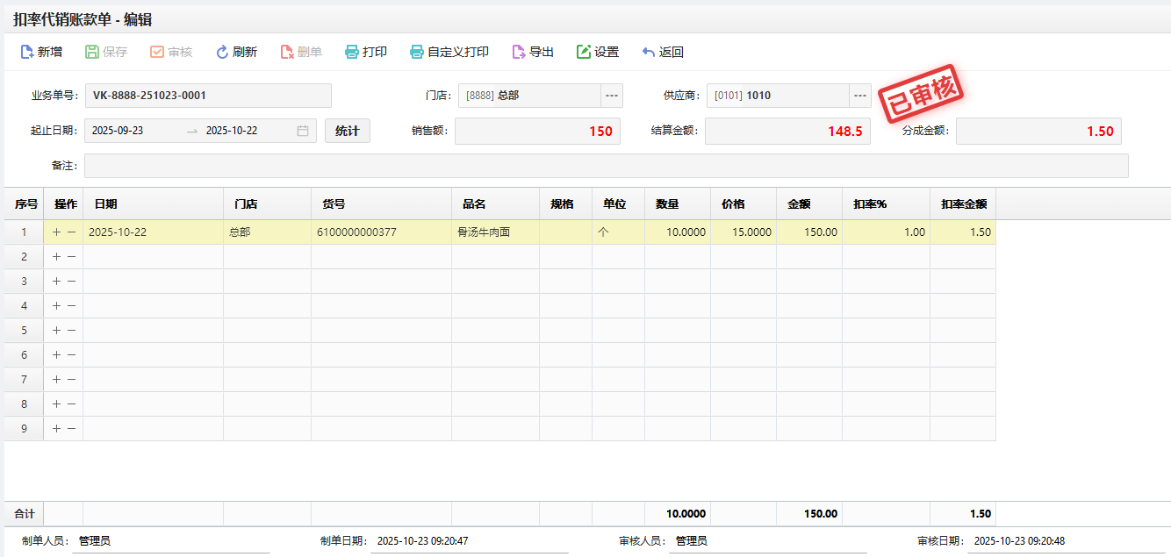Click the 新增 (New) toolbar icon
This screenshot has height=557, width=1171.
click(x=27, y=52)
